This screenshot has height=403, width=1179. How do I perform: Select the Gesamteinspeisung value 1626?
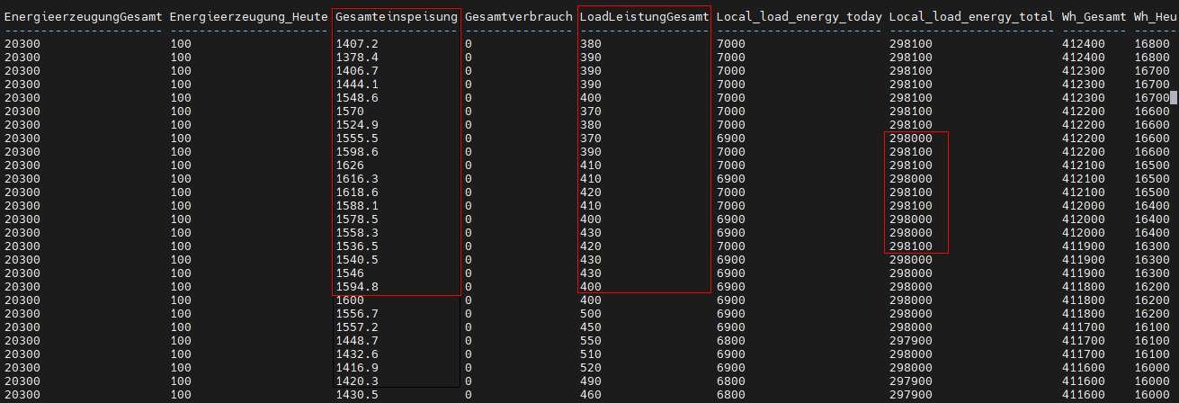[350, 166]
